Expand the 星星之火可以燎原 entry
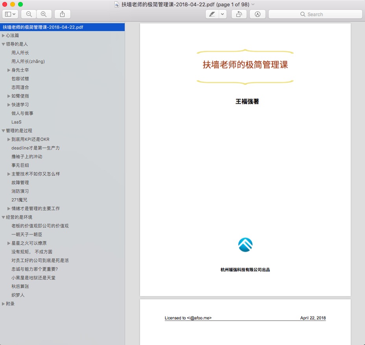 (9, 243)
